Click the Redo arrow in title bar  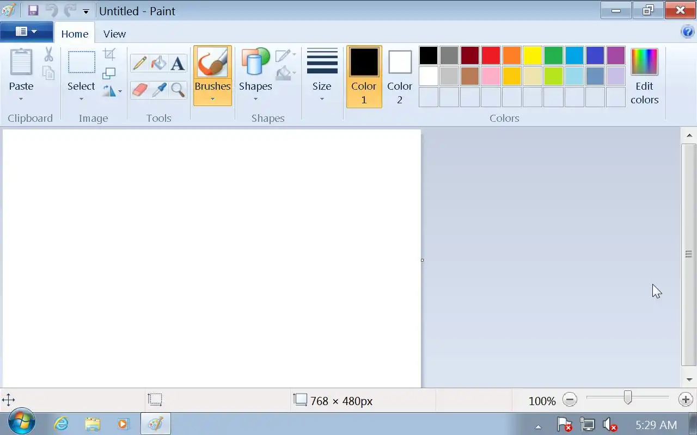tap(70, 10)
